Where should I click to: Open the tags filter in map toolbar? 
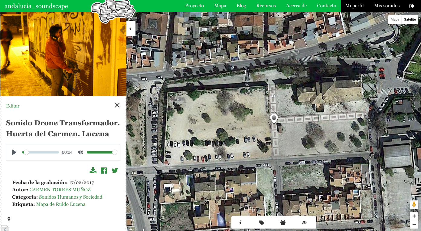(x=262, y=223)
